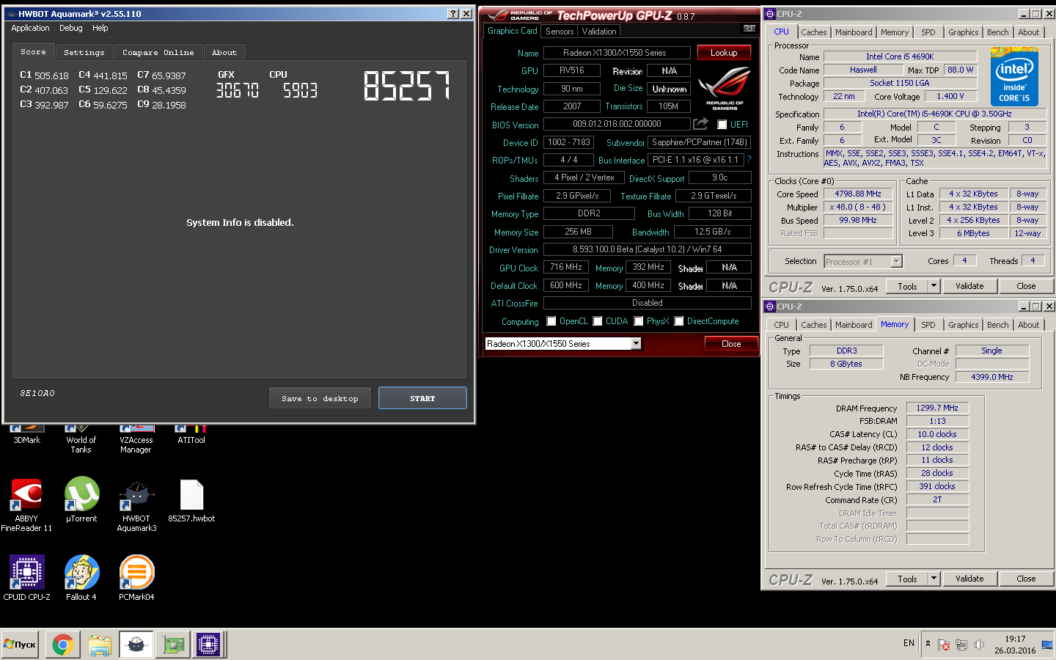This screenshot has width=1056, height=660.
Task: Open the Processor #1 selection dropdown
Action: coord(863,261)
